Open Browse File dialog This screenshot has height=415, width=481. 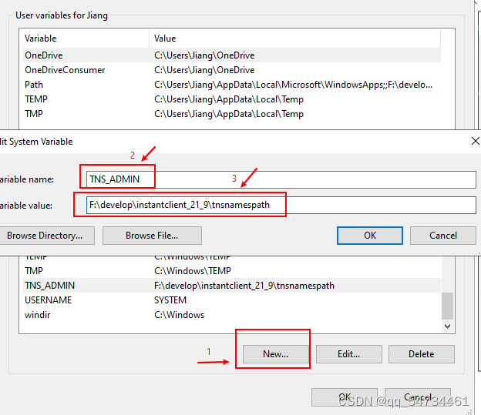pyautogui.click(x=152, y=236)
